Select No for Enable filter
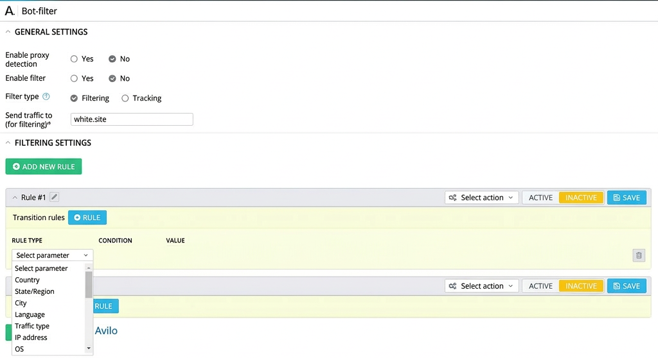658x358 pixels. [112, 78]
